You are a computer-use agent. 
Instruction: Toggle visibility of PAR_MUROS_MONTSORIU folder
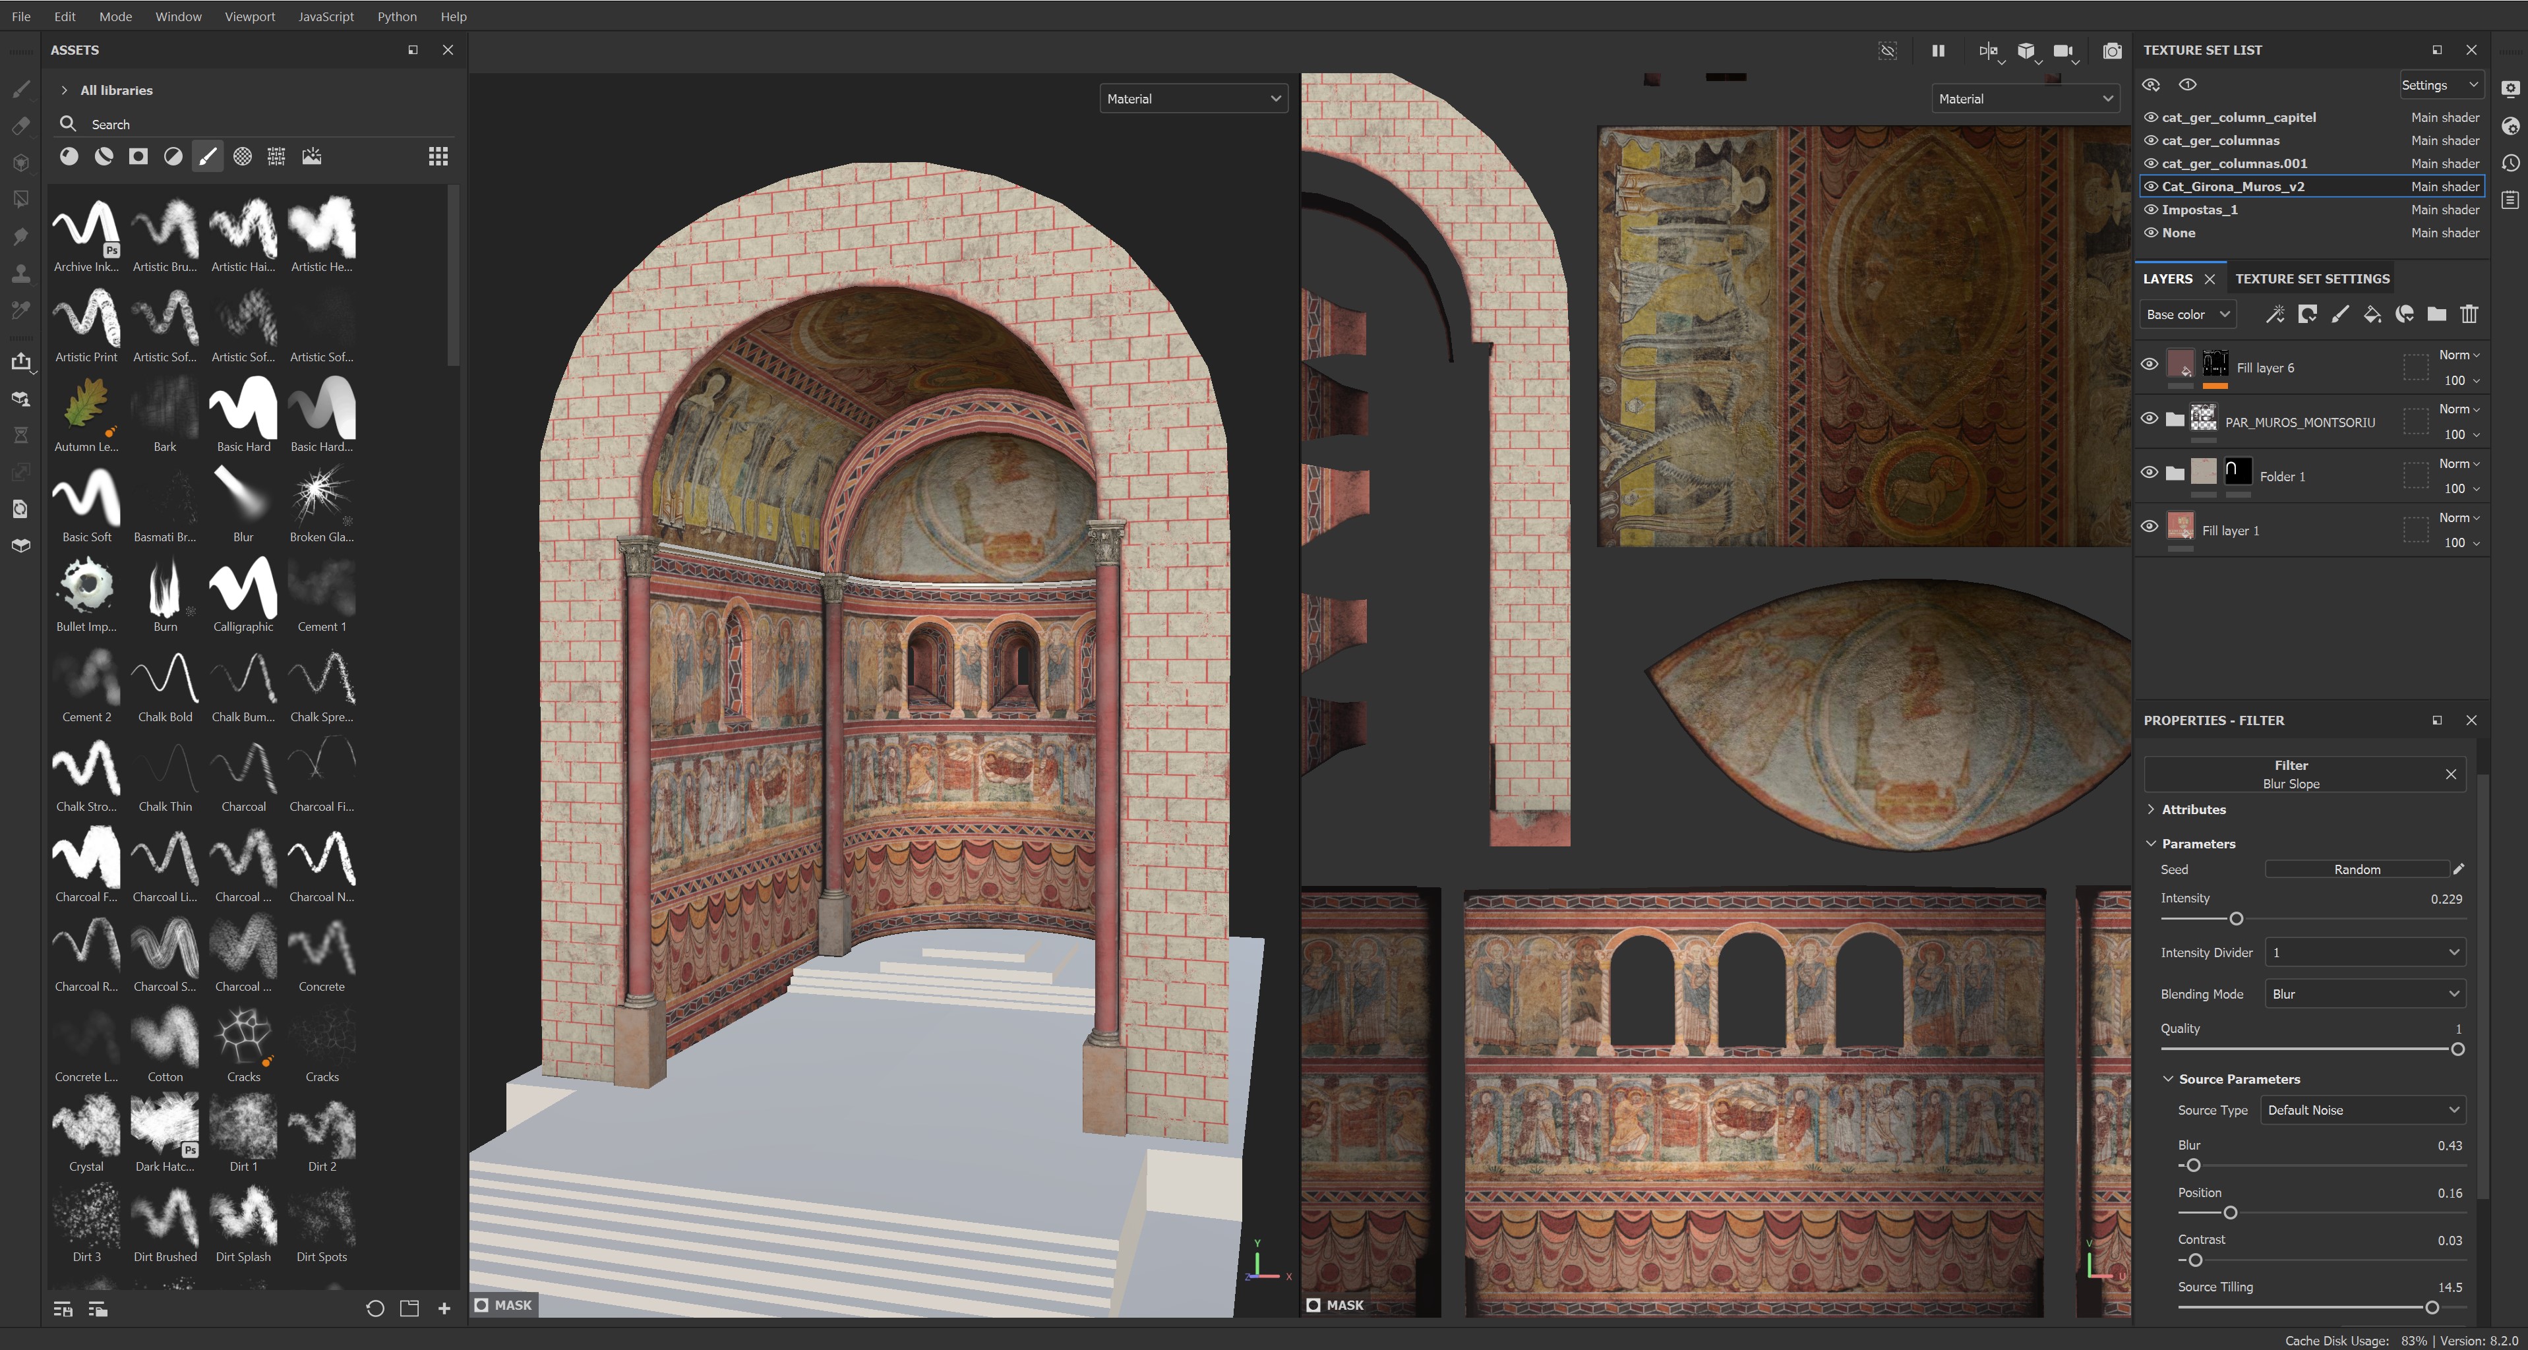point(2149,419)
